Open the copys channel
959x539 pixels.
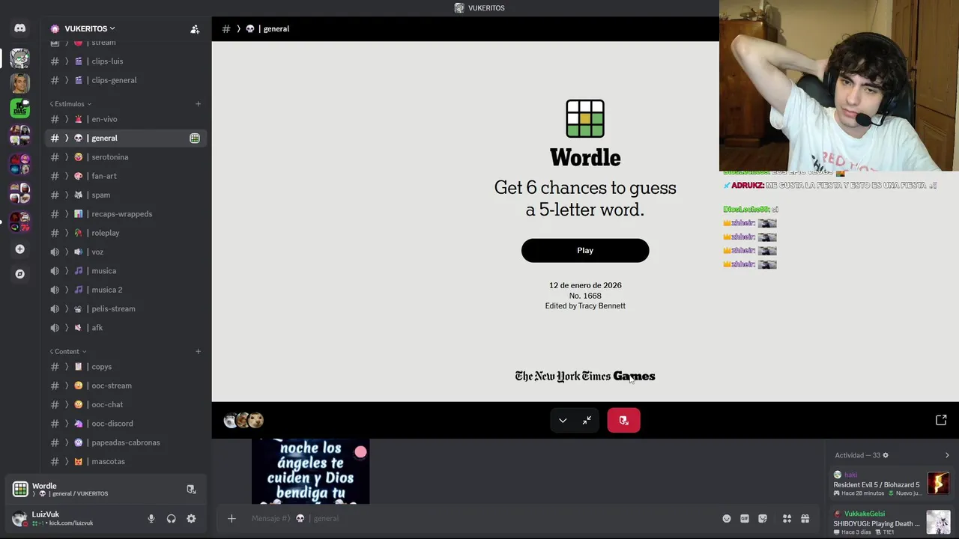124,368
